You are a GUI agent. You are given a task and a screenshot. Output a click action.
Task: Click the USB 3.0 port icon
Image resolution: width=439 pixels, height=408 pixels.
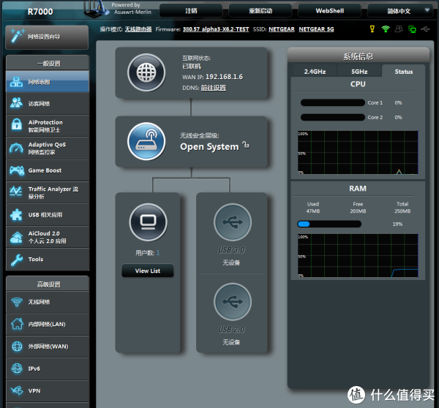(233, 222)
